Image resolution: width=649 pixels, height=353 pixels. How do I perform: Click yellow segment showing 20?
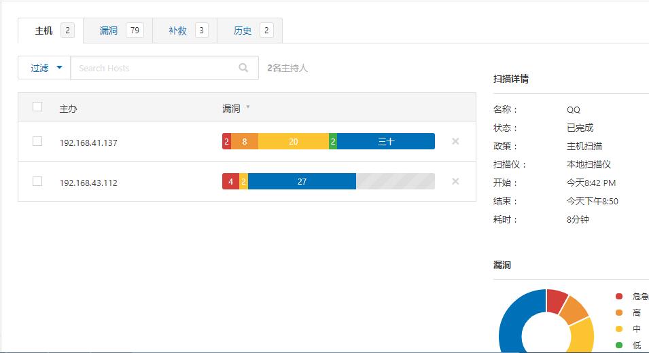pyautogui.click(x=294, y=141)
